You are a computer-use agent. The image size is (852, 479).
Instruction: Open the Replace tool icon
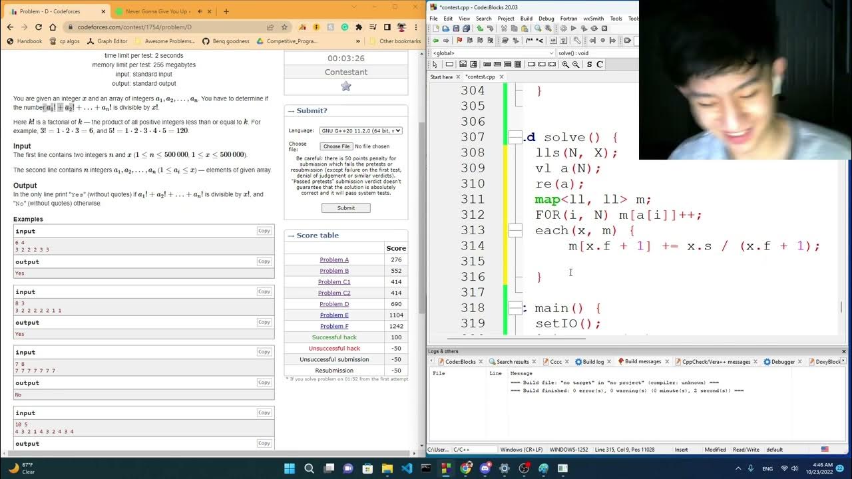coord(548,29)
